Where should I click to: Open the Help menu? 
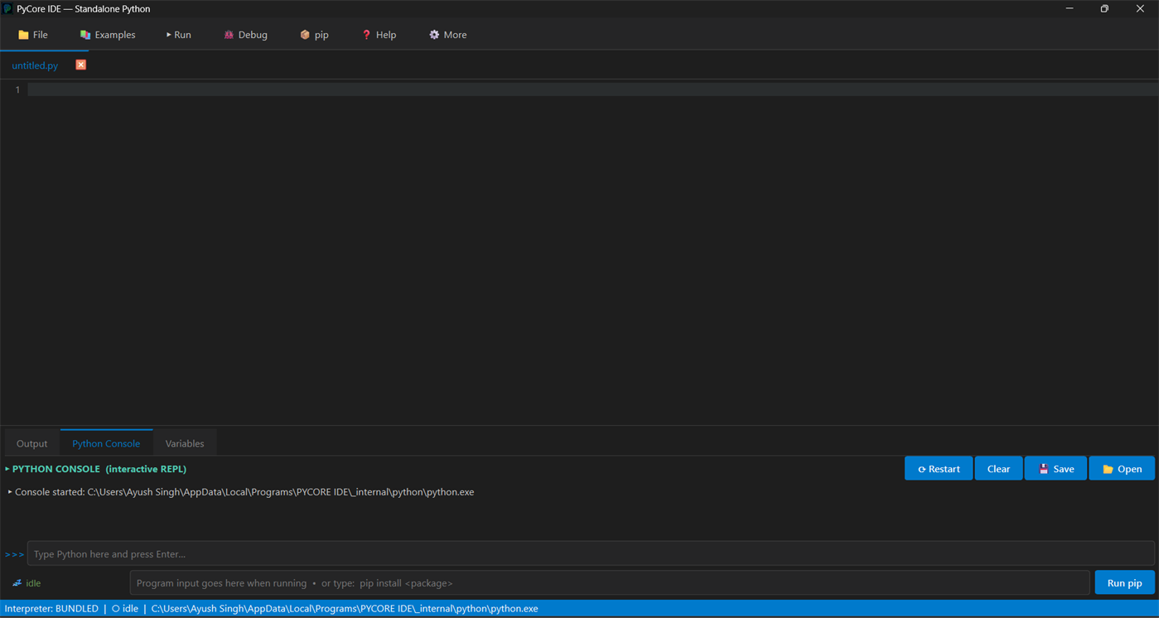point(379,35)
